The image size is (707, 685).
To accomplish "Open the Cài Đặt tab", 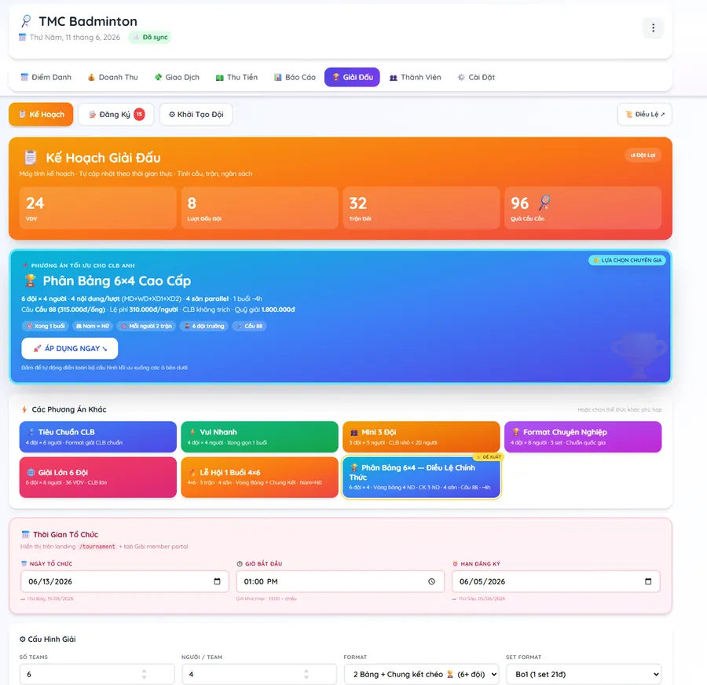I will [476, 77].
